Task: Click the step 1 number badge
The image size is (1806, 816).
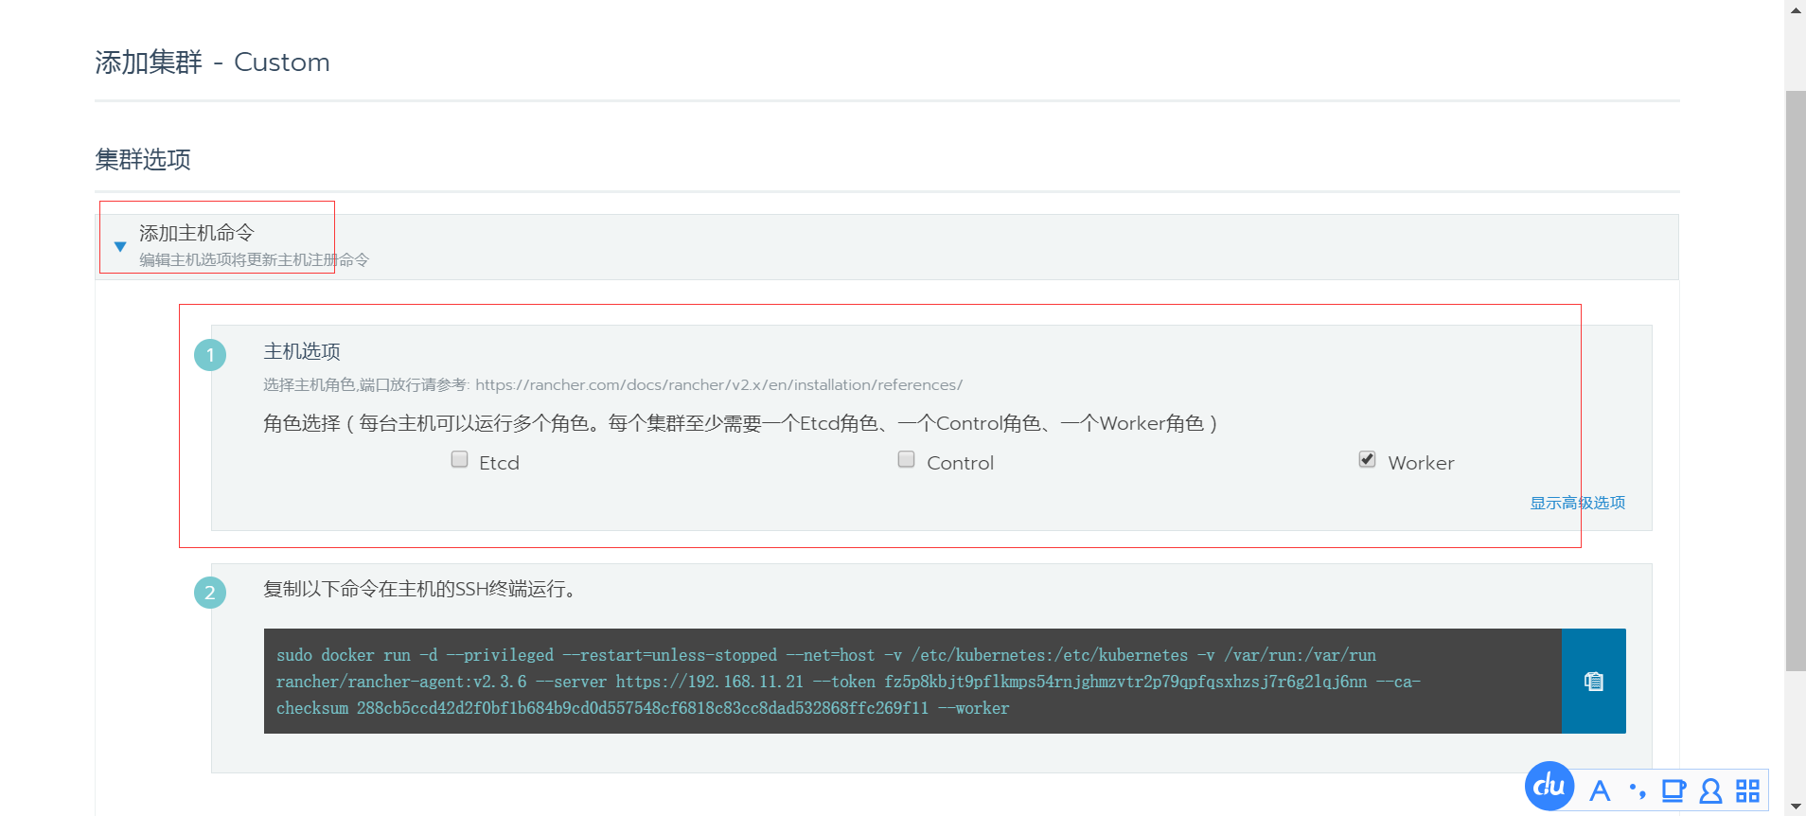Action: 210,355
